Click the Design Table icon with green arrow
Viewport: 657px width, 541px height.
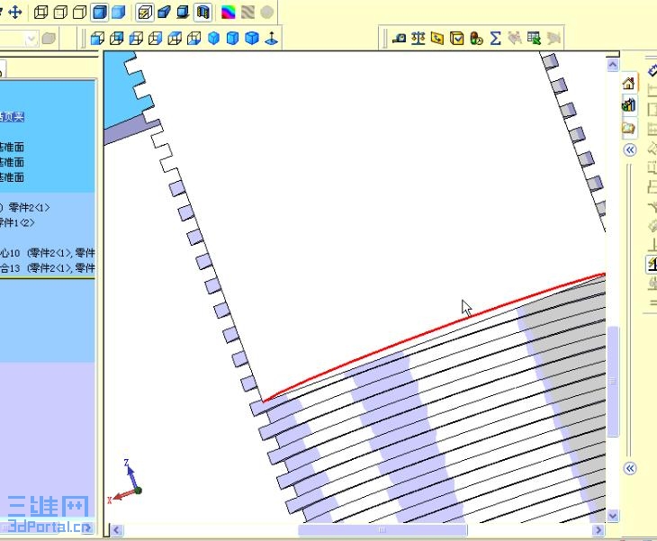point(535,39)
